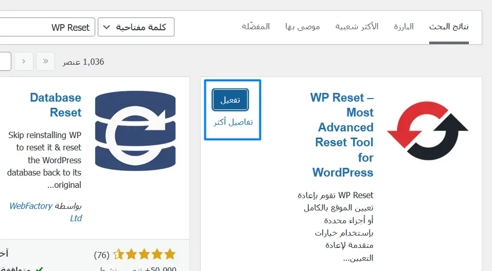The width and height of the screenshot is (492, 271).
Task: Switch to the نتائج البحث tab
Action: pos(449,27)
